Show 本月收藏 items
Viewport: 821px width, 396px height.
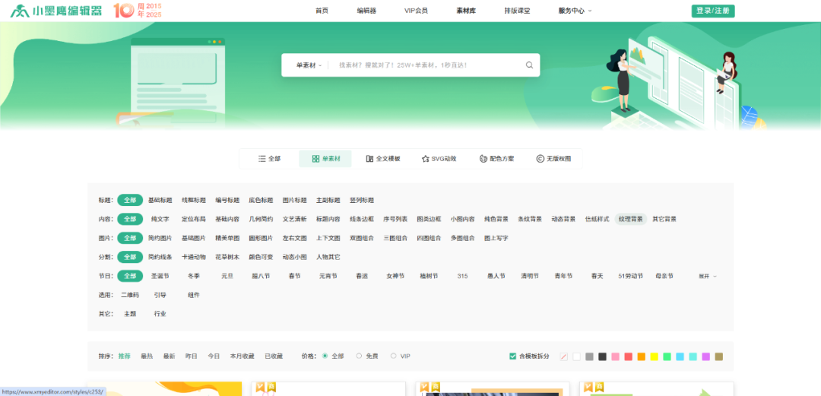click(242, 356)
